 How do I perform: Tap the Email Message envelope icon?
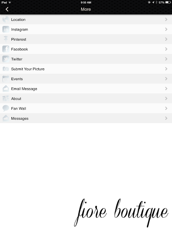tap(6, 89)
